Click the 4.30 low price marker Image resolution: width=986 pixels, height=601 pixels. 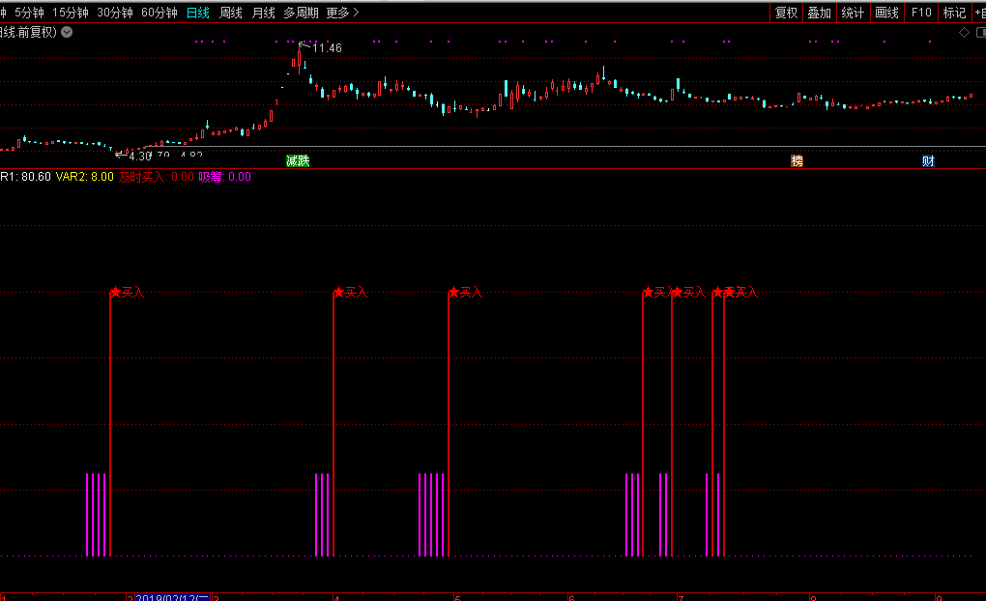click(x=140, y=156)
